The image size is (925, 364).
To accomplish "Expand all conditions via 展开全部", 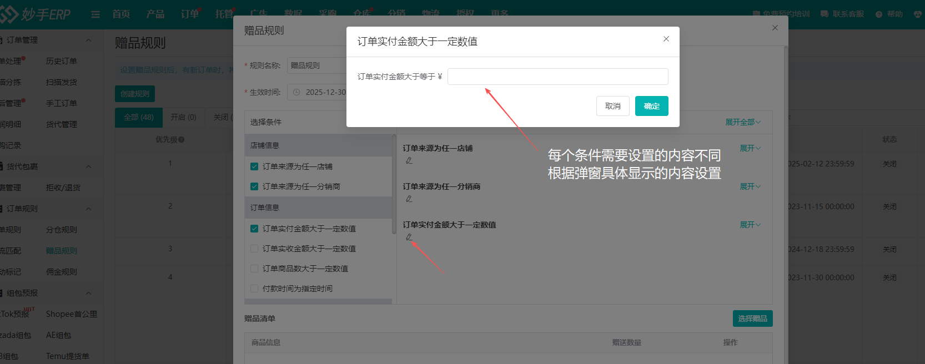I will pyautogui.click(x=743, y=122).
